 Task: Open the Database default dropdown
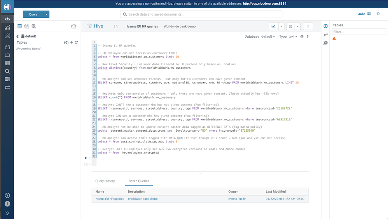(267, 36)
